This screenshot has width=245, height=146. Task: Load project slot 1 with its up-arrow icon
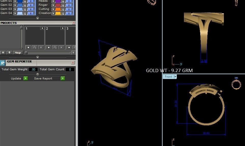[x=28, y=47]
